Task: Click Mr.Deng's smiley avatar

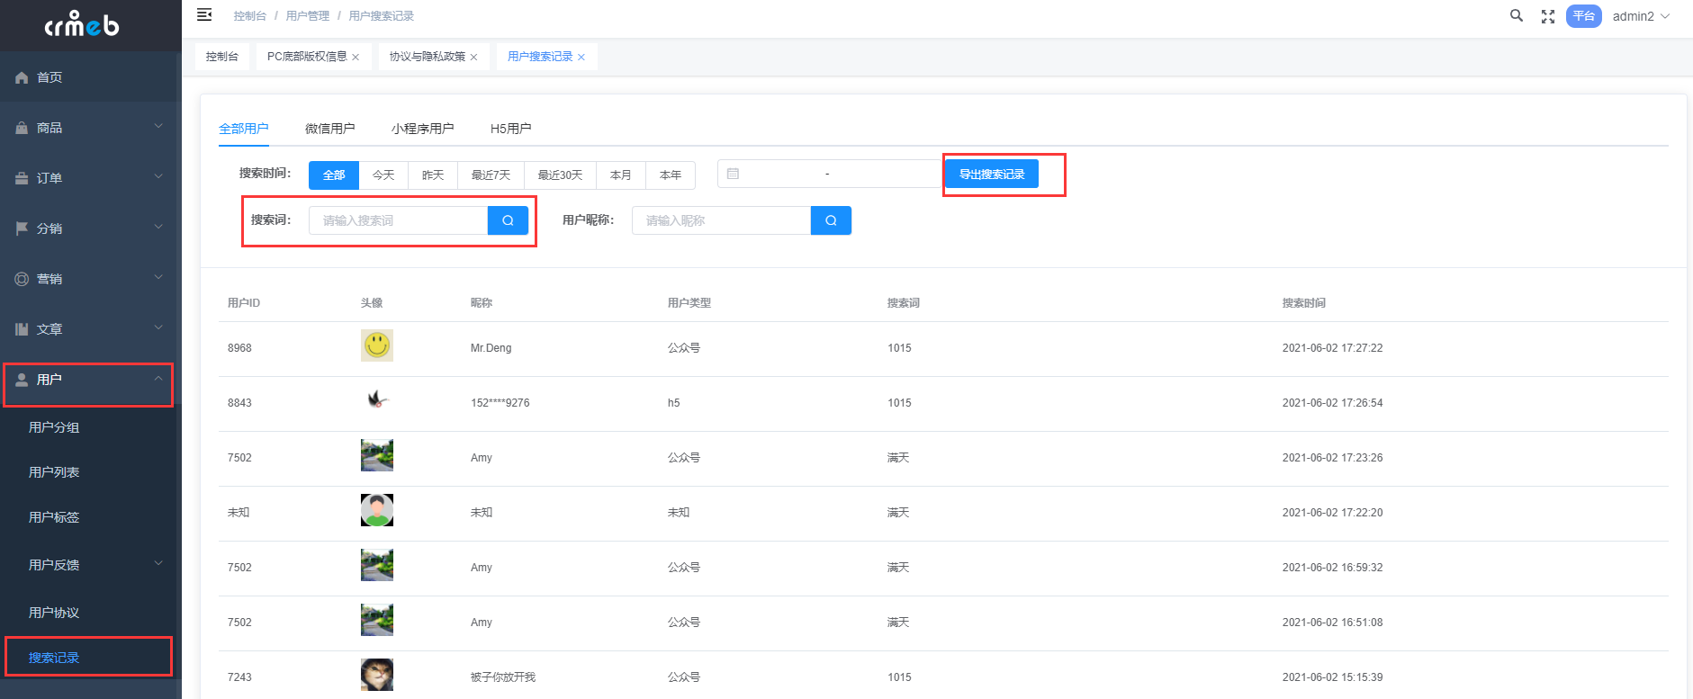Action: [x=377, y=345]
